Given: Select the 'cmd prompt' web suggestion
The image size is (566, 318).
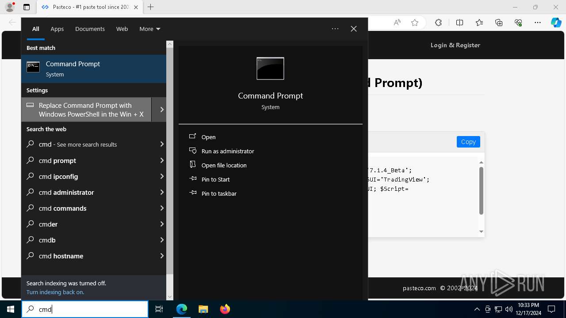Looking at the screenshot, I should point(88,160).
